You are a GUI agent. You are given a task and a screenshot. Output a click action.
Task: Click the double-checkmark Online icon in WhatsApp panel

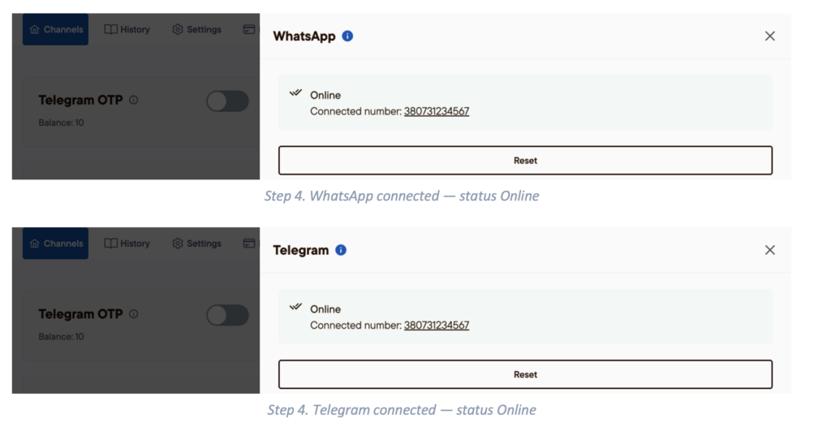click(x=295, y=93)
